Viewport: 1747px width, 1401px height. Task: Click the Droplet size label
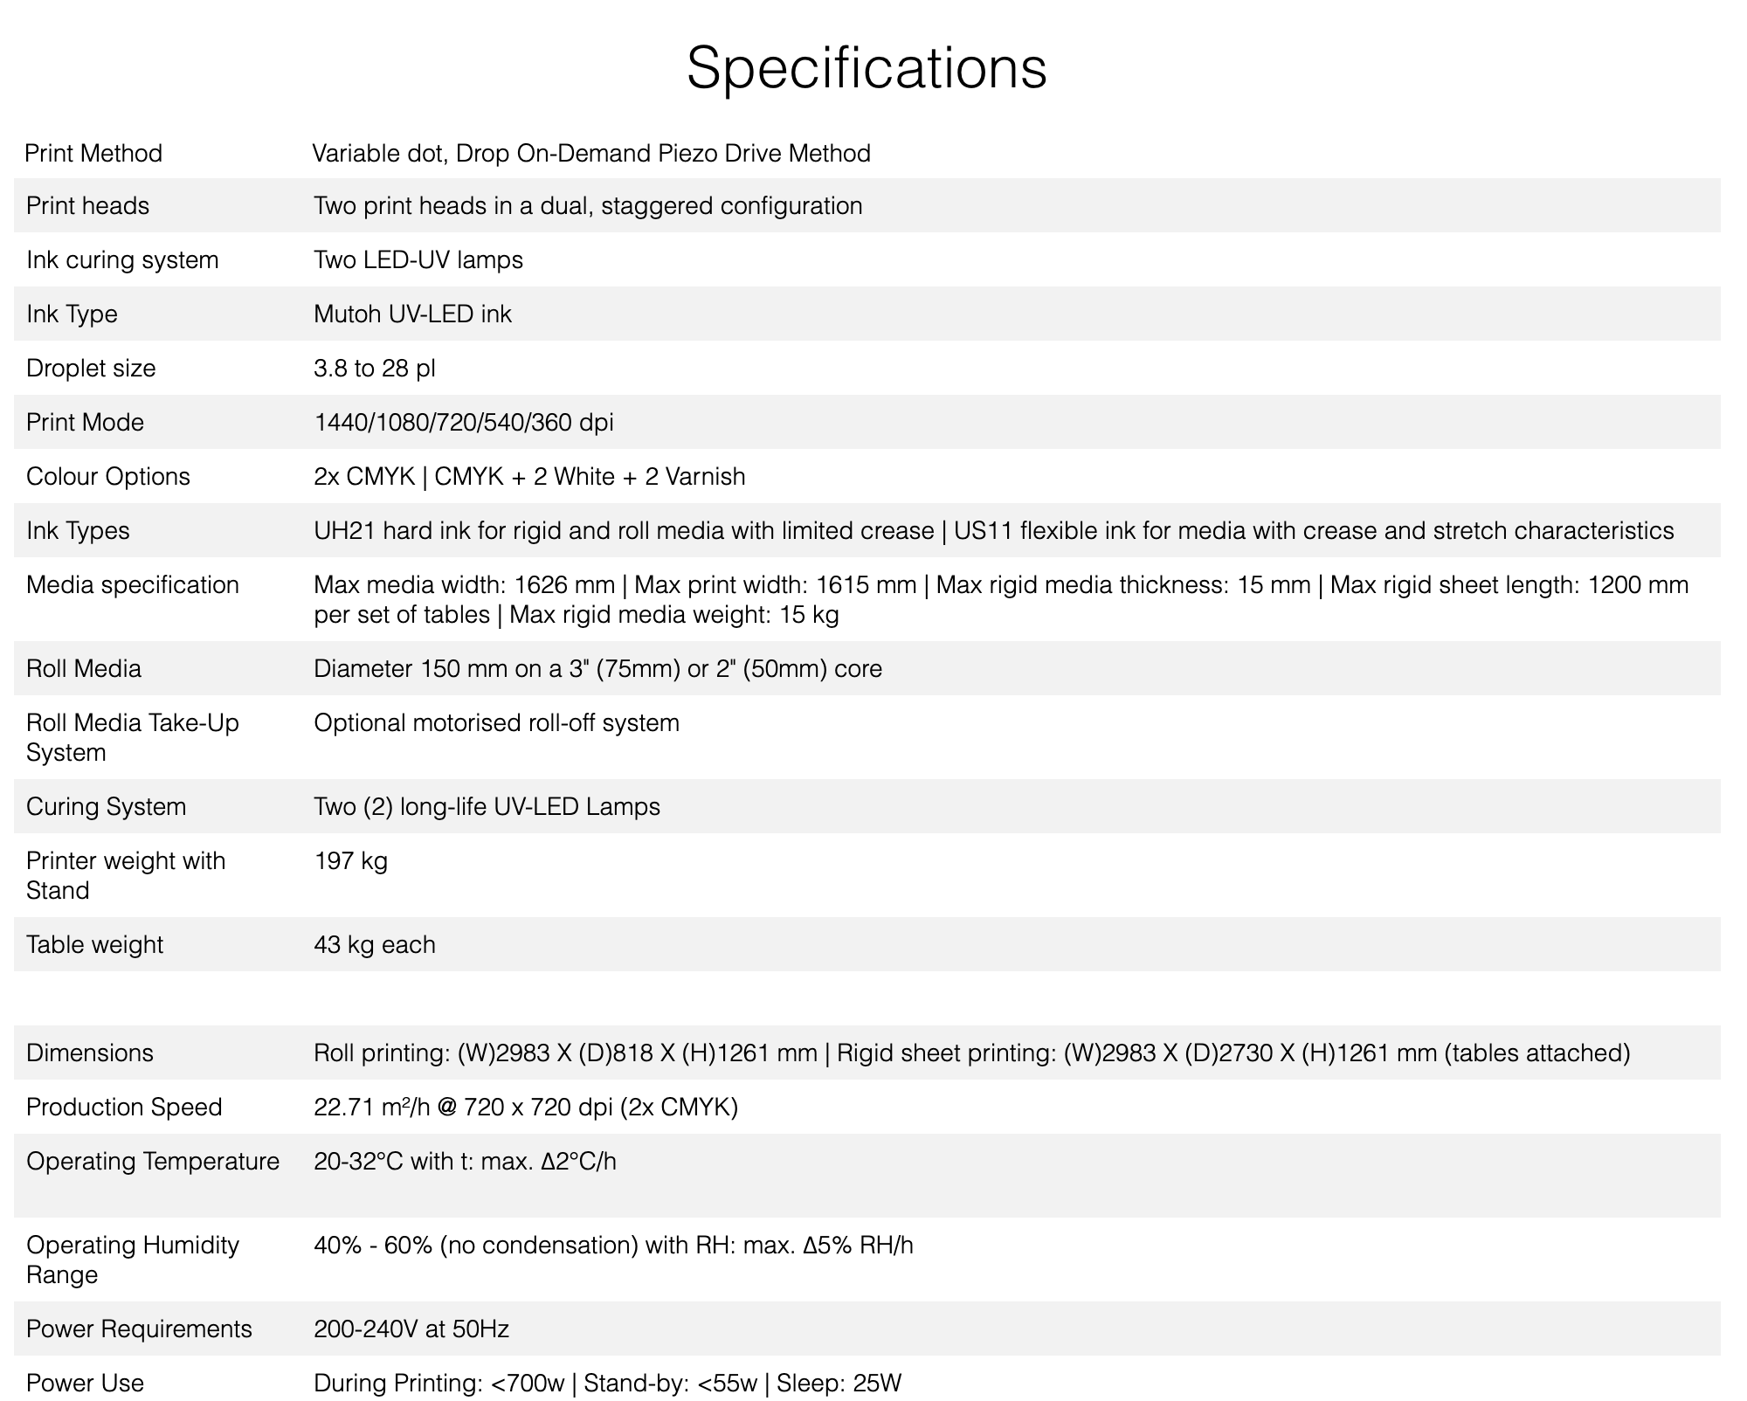point(91,369)
